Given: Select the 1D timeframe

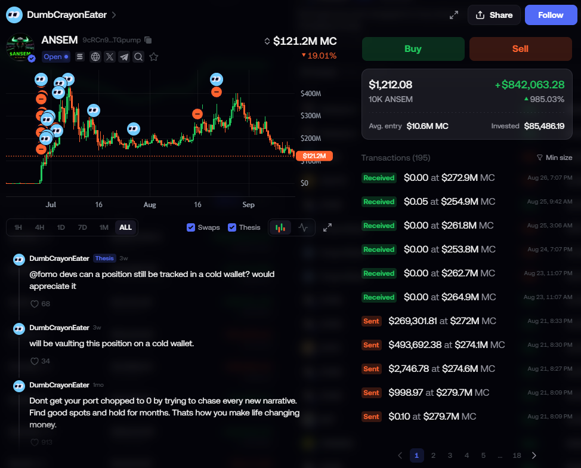Looking at the screenshot, I should tap(61, 227).
